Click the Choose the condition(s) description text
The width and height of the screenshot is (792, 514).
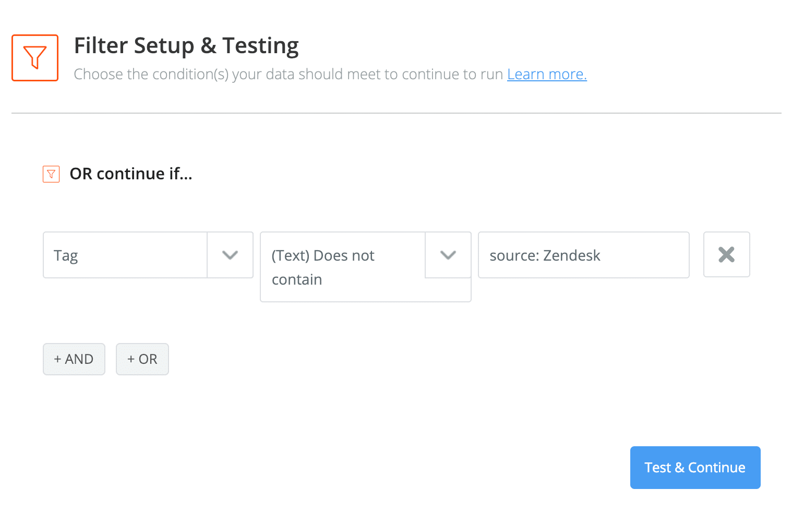(288, 74)
